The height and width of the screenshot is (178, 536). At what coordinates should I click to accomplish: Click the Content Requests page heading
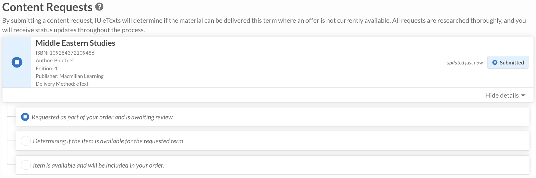click(47, 7)
